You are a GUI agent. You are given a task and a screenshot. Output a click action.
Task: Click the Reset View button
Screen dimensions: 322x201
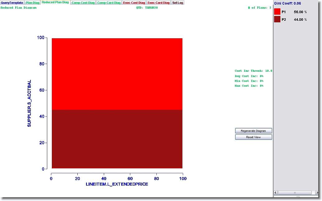[253, 137]
